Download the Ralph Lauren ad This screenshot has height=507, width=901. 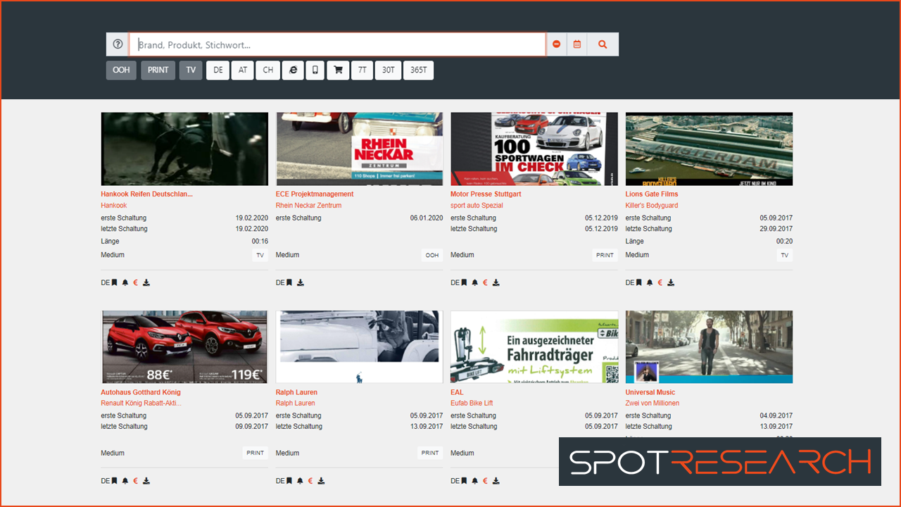tap(321, 482)
